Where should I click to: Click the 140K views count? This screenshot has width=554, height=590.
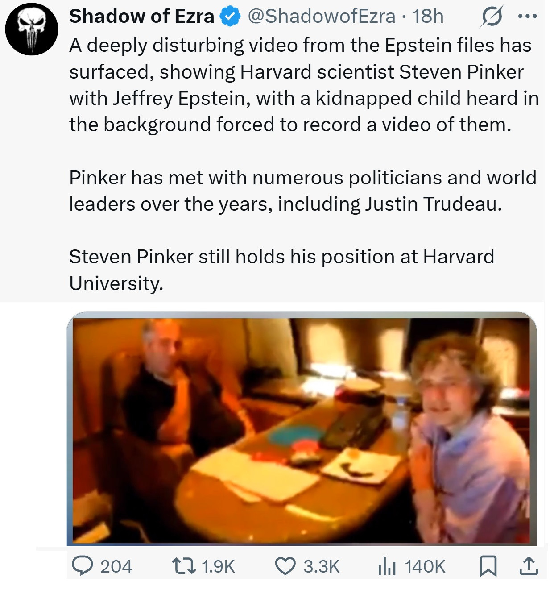[x=425, y=566]
